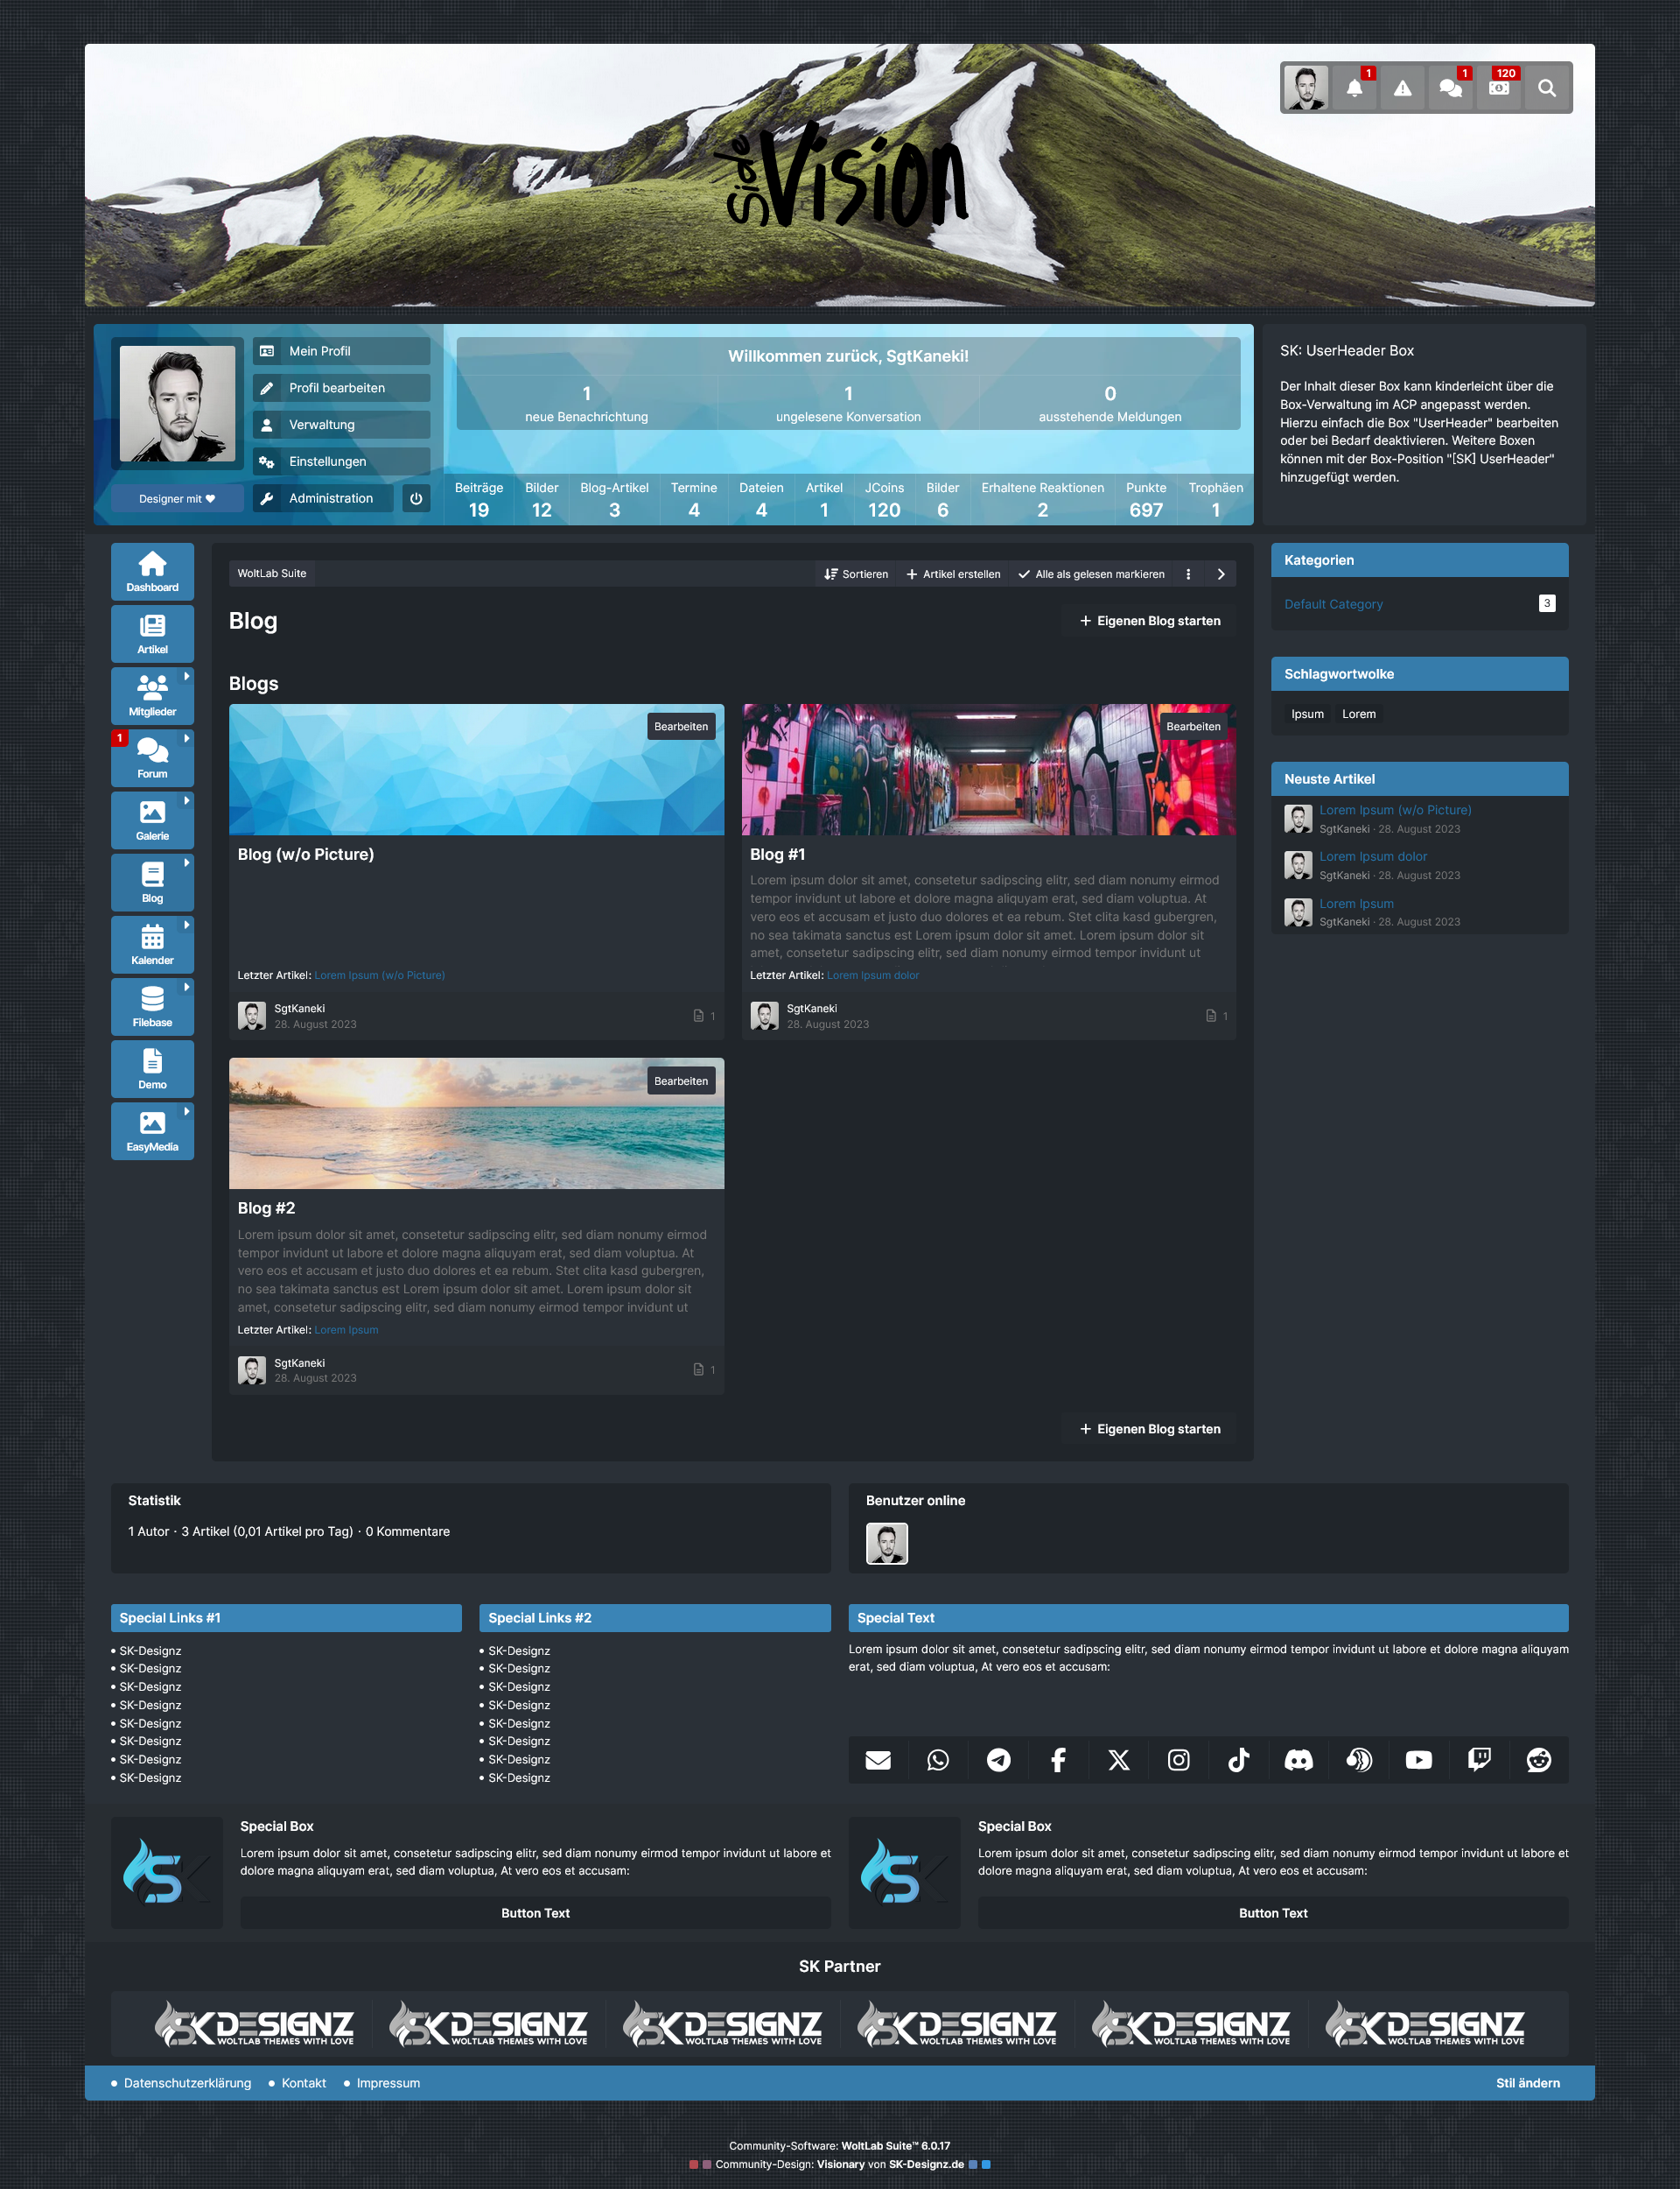This screenshot has width=1680, height=2189.
Task: Select the 'Ipsum' tag in Schlagwortwolke
Action: pos(1307,714)
